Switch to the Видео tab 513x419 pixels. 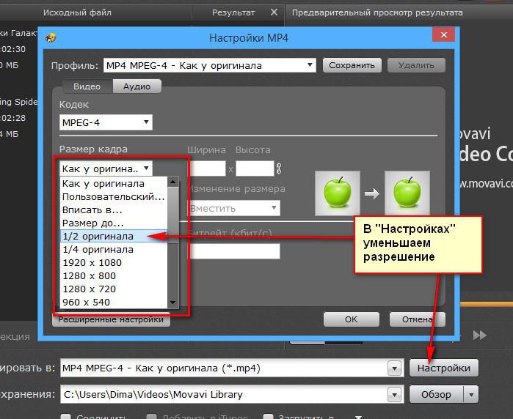(87, 86)
